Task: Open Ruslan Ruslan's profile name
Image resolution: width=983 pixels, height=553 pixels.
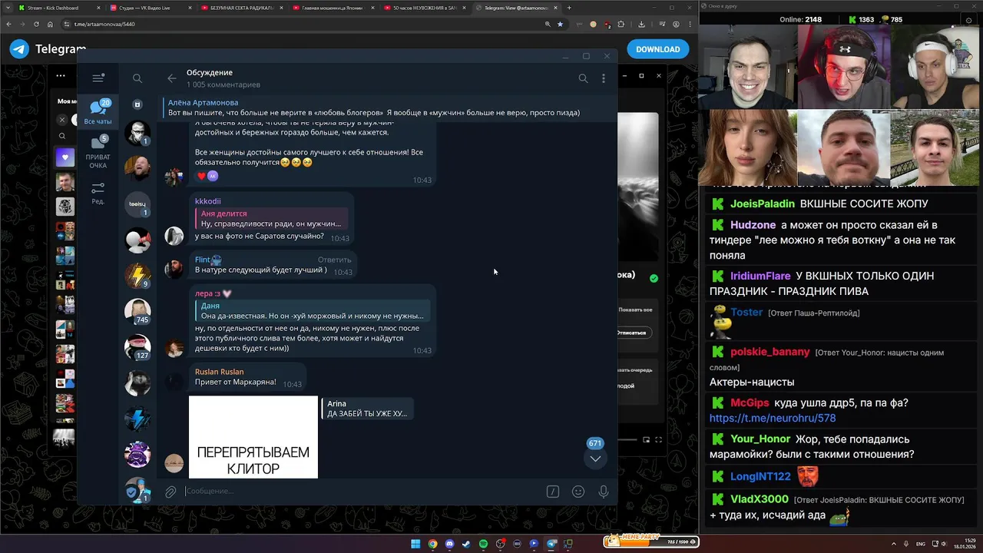Action: [x=219, y=372]
